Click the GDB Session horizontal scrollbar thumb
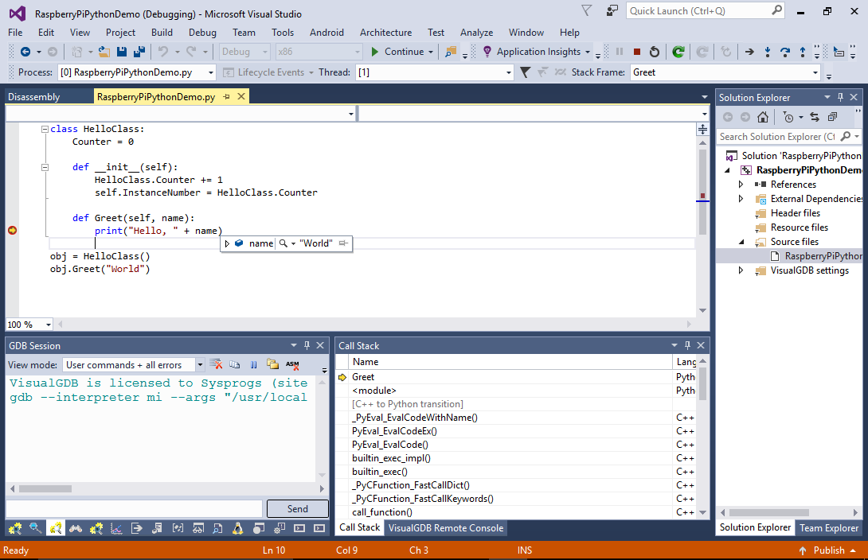This screenshot has height=560, width=868. tap(45, 488)
